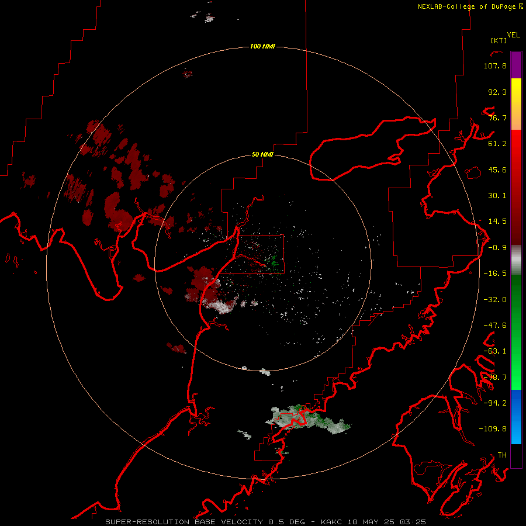
Task: Click the -63.1 legend value
Action: 495,351
